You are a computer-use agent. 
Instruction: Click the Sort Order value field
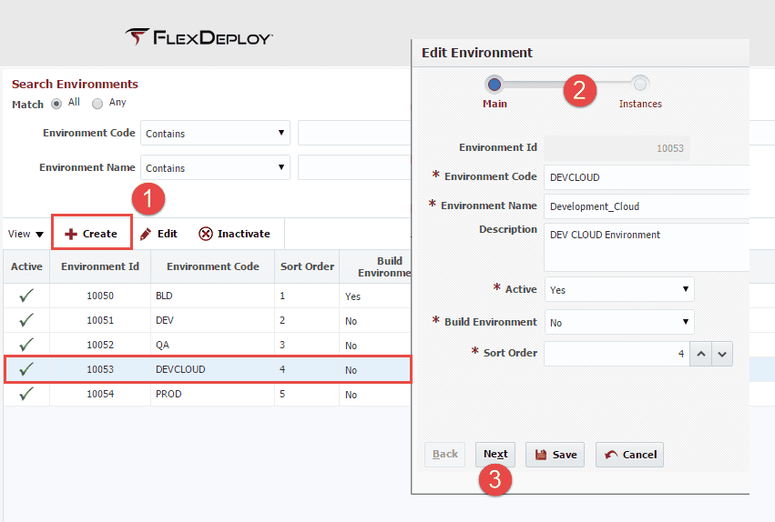coord(617,353)
